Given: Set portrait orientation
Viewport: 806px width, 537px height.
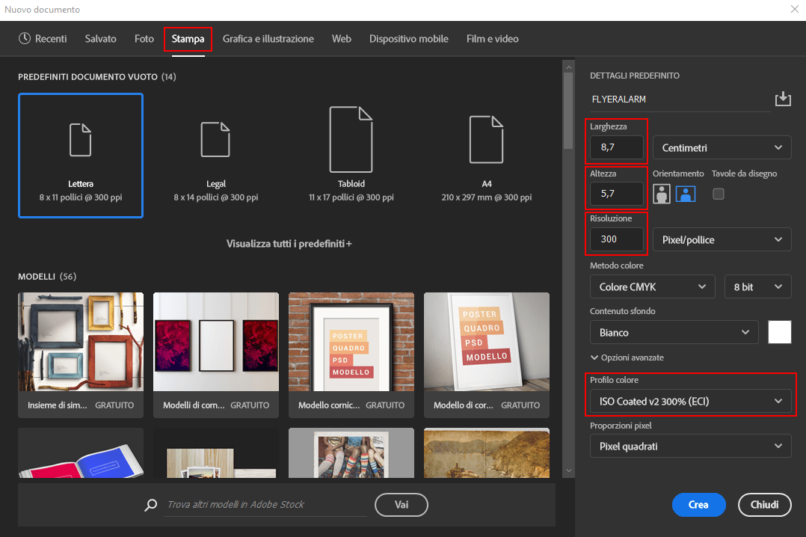Looking at the screenshot, I should (662, 194).
